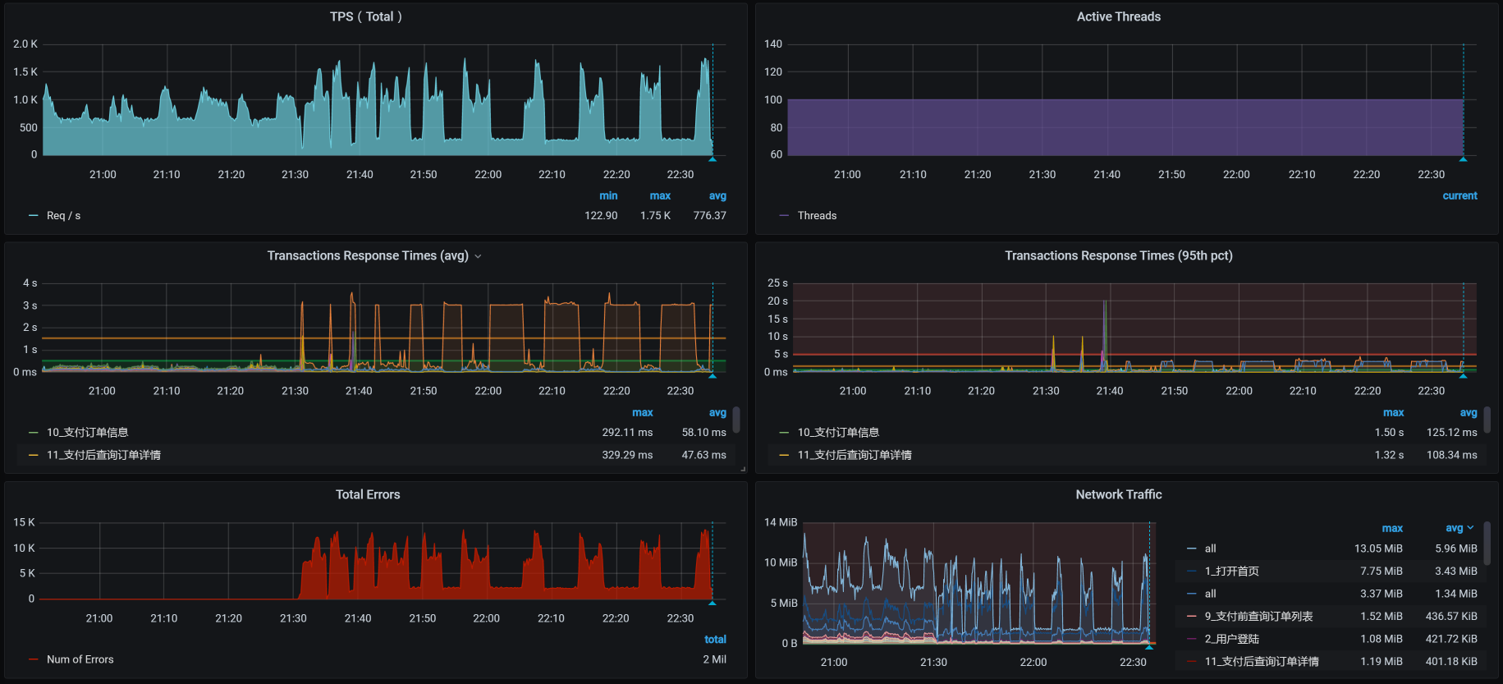1503x684 pixels.
Task: Click resize handle of avg Response Times panel
Action: 743,470
